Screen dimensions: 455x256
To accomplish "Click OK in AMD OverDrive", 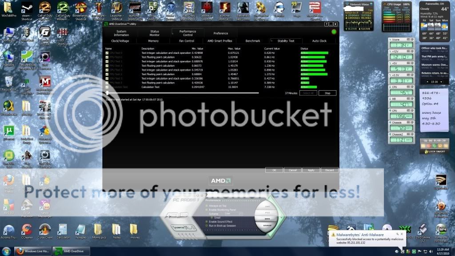I will pyautogui.click(x=274, y=170).
